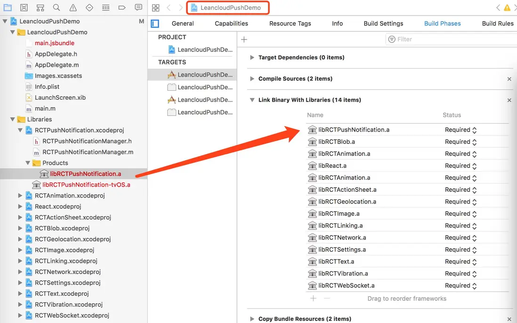Open the Symbol navigator icon

click(40, 7)
